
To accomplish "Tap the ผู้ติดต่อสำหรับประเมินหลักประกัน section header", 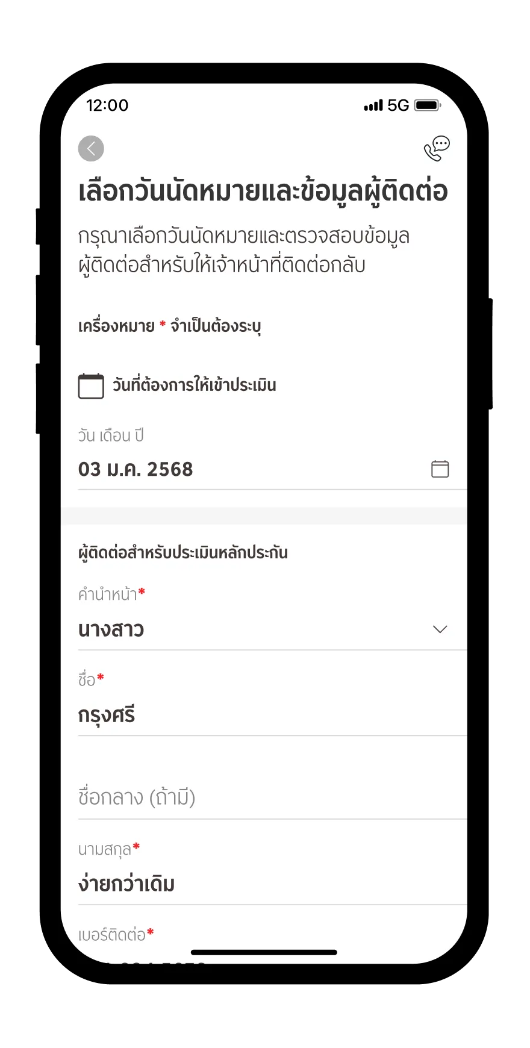I will click(x=183, y=553).
